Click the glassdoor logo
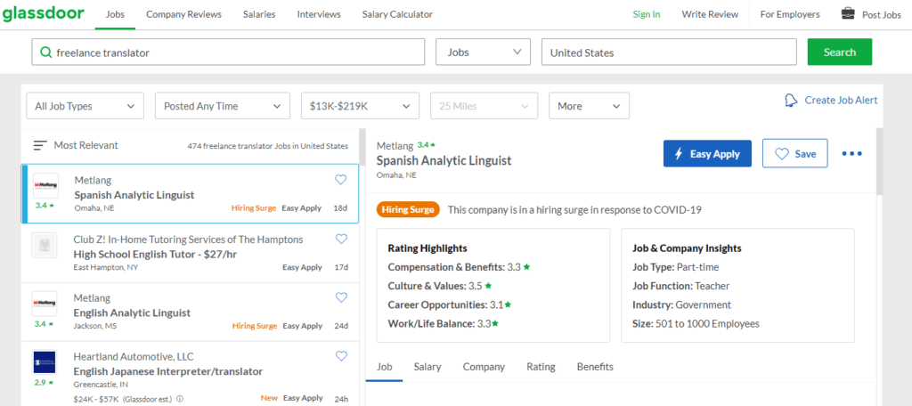Screen dimensions: 912x406 (x=43, y=14)
